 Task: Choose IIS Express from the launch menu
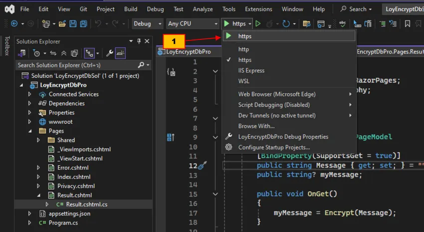point(251,70)
